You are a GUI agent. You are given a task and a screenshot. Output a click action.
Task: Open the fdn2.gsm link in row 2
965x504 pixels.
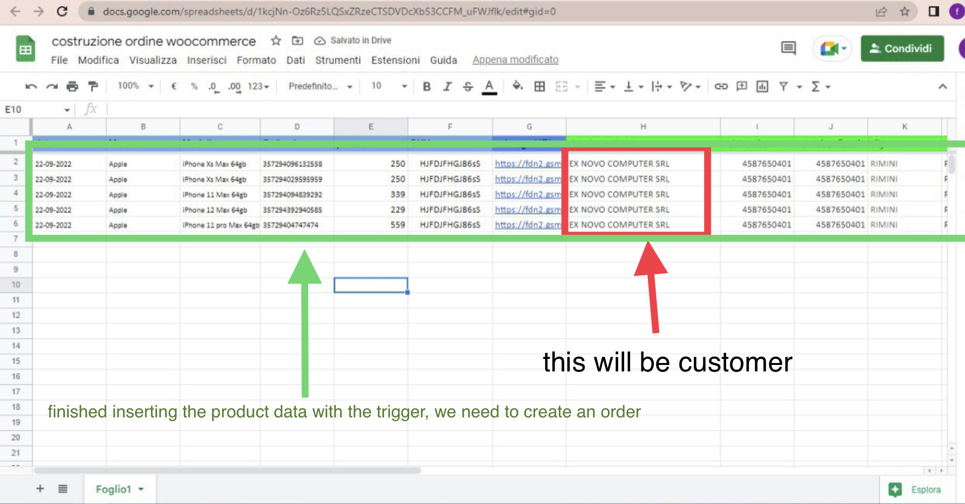[x=528, y=164]
